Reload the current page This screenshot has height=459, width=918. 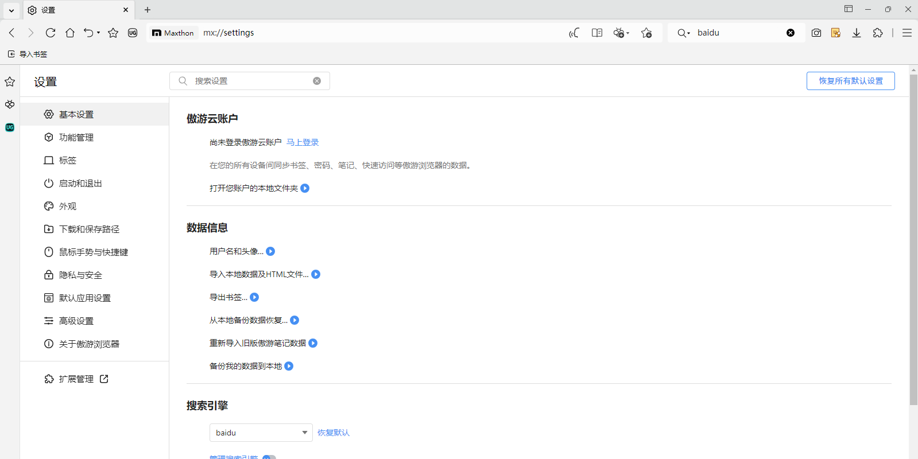coord(51,33)
